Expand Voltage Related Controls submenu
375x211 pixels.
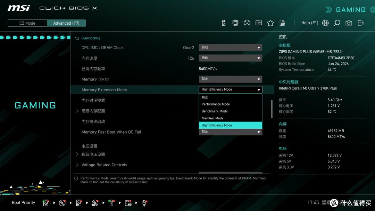click(x=104, y=165)
